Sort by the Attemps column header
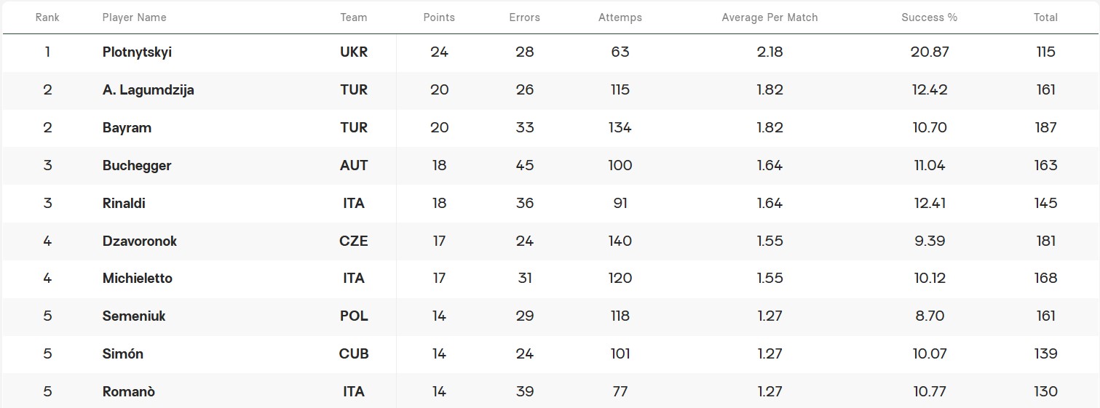The height and width of the screenshot is (408, 1100). pos(620,17)
